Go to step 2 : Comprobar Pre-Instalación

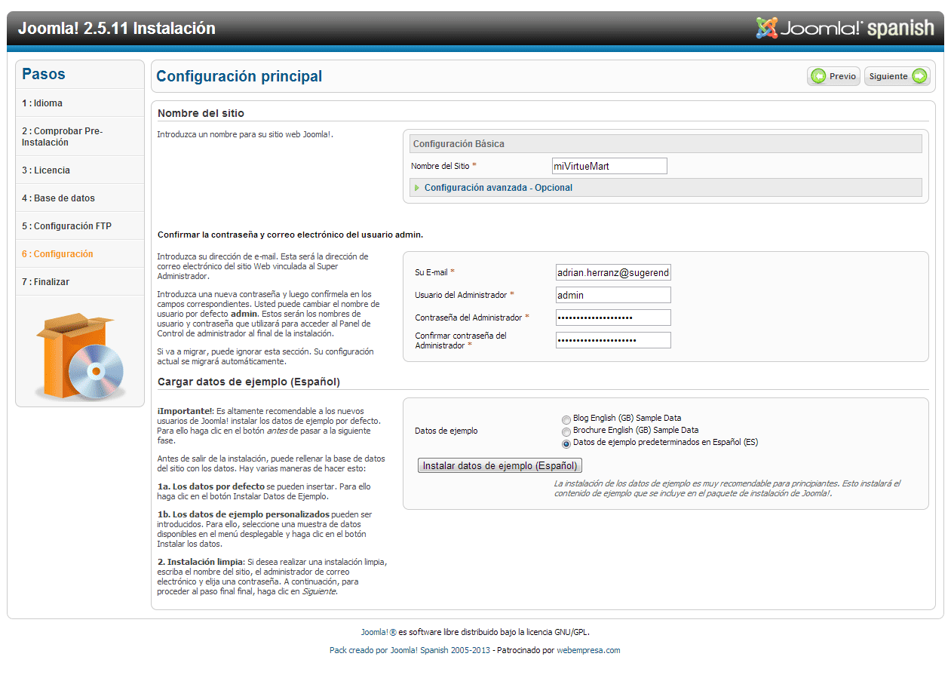pos(62,137)
